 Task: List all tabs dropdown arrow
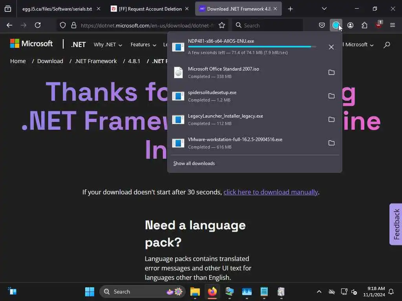324,9
